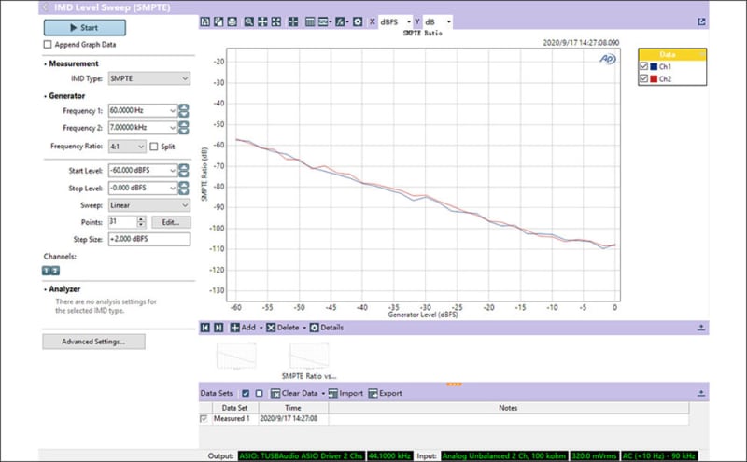Open the Frequency 2 dropdown
This screenshot has height=462, width=747.
173,128
